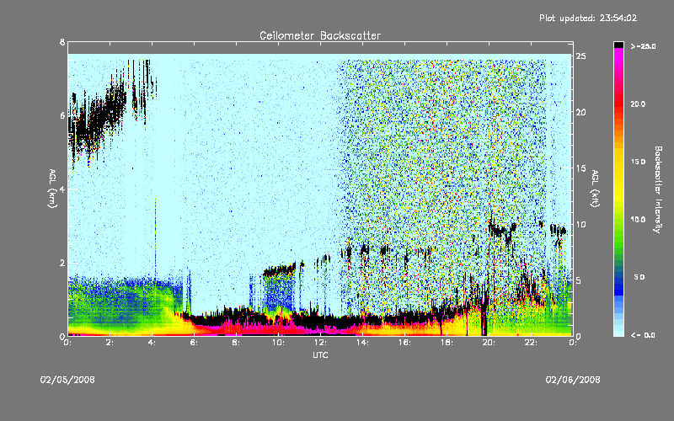Click the '22:' hour tick on UTC axis
Screen dimensions: 674x421
(x=532, y=343)
